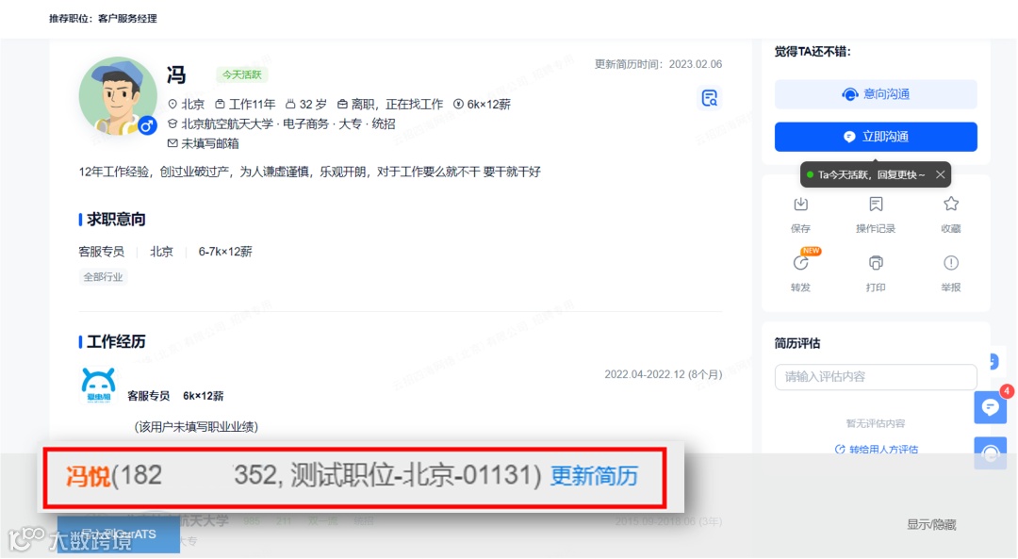Click the 暂无评估内容 placeholder text
Viewport: 1018px width, 559px height.
(875, 423)
